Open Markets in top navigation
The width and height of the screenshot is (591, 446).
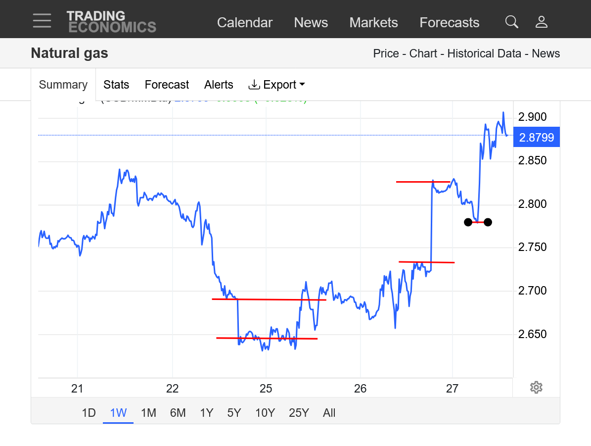click(x=373, y=23)
